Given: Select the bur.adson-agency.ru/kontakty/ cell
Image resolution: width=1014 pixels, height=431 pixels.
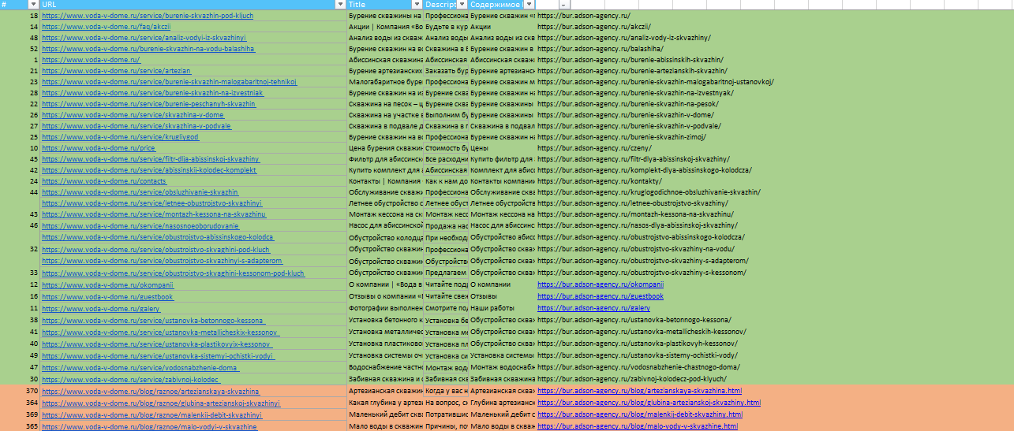Looking at the screenshot, I should tap(600, 181).
